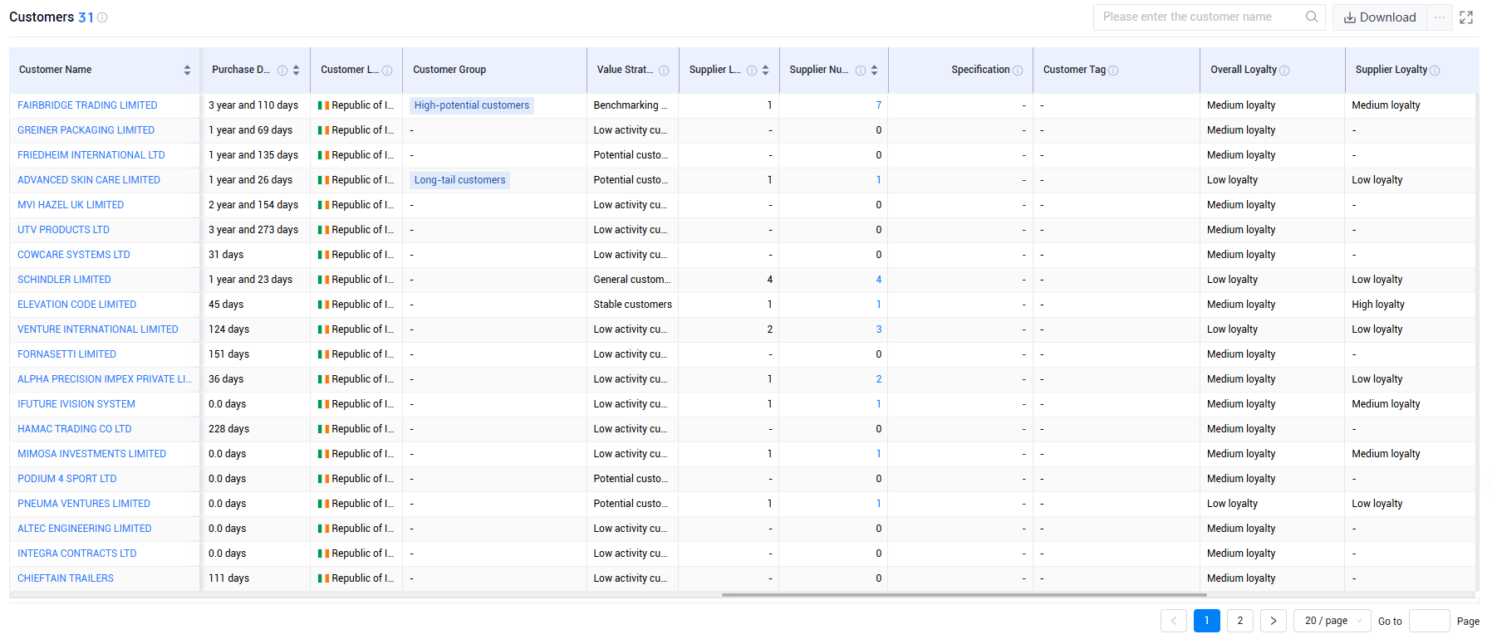Screen dimensions: 1492x639
Task: Click Stable customers value strategy cell
Action: [x=633, y=305]
